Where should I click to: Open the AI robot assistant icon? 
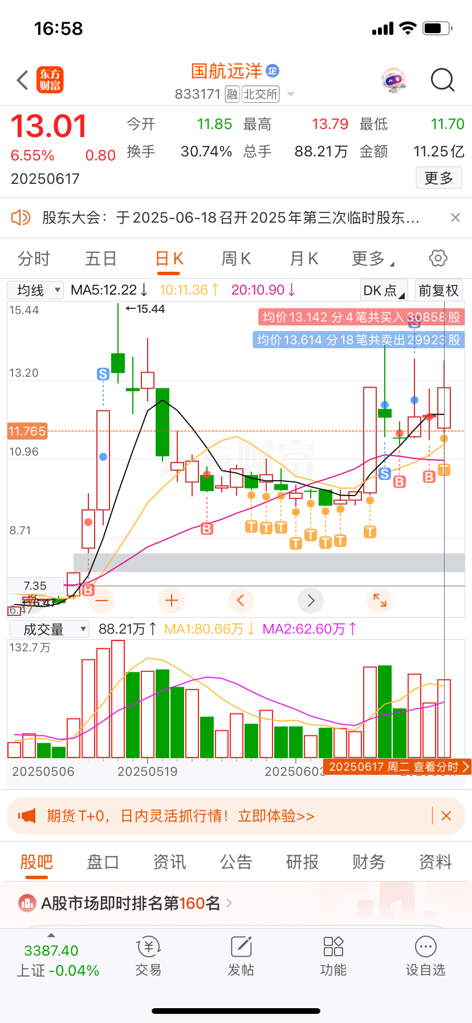point(394,80)
